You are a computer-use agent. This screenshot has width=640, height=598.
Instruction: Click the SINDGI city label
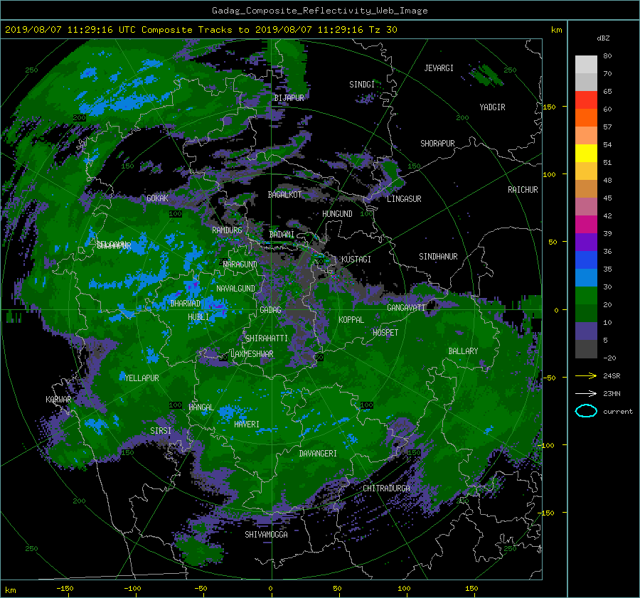tap(362, 85)
